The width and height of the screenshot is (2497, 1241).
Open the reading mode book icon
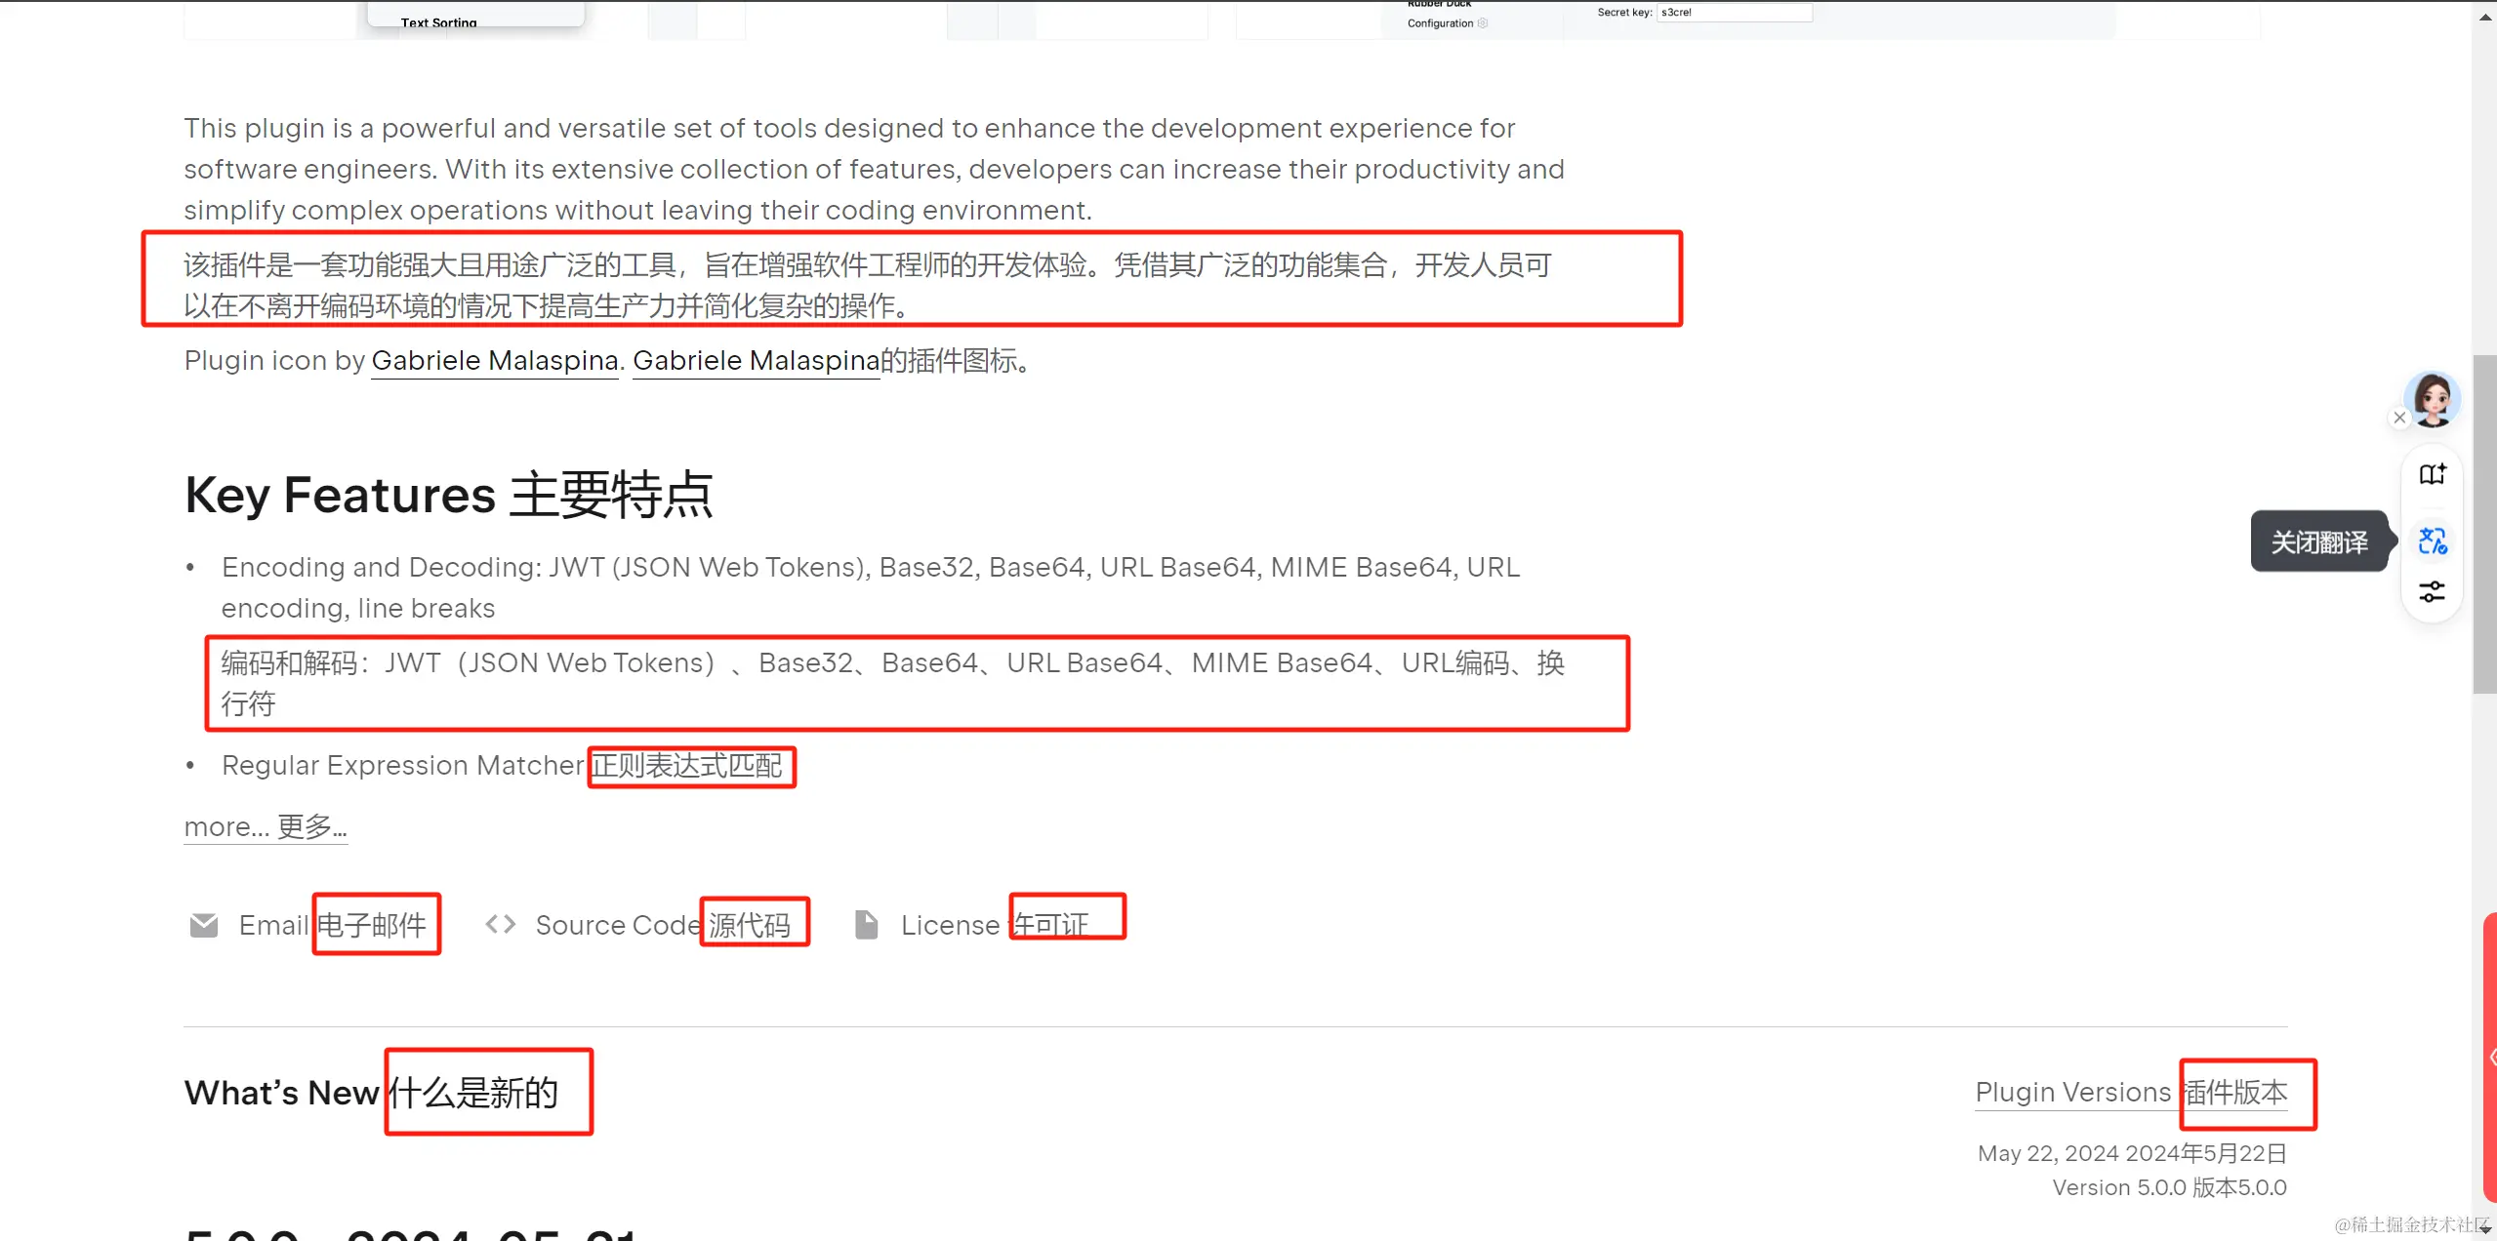[x=2432, y=474]
